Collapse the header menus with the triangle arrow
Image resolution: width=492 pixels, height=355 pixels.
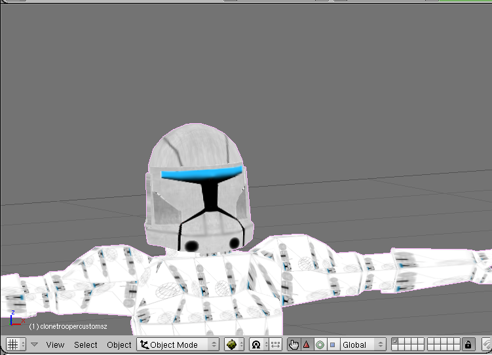(x=35, y=345)
